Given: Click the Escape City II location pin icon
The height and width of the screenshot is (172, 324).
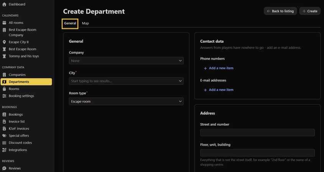Looking at the screenshot, I should click(x=4, y=42).
